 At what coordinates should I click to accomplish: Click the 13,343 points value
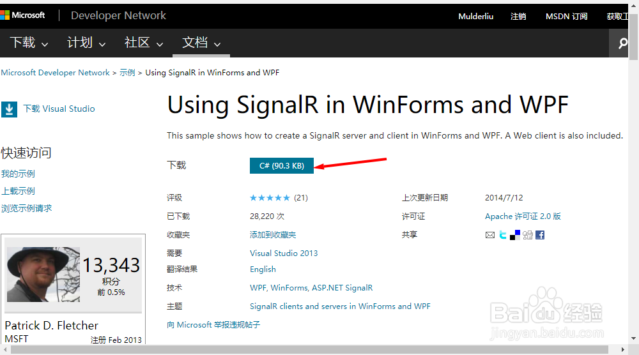coord(111,266)
